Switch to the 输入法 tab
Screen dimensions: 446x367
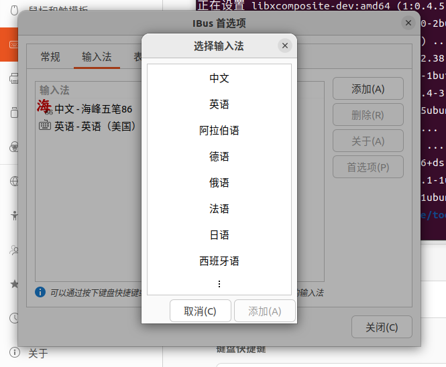[97, 57]
